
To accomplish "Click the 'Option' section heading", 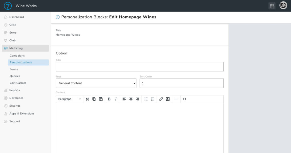I will [61, 53].
